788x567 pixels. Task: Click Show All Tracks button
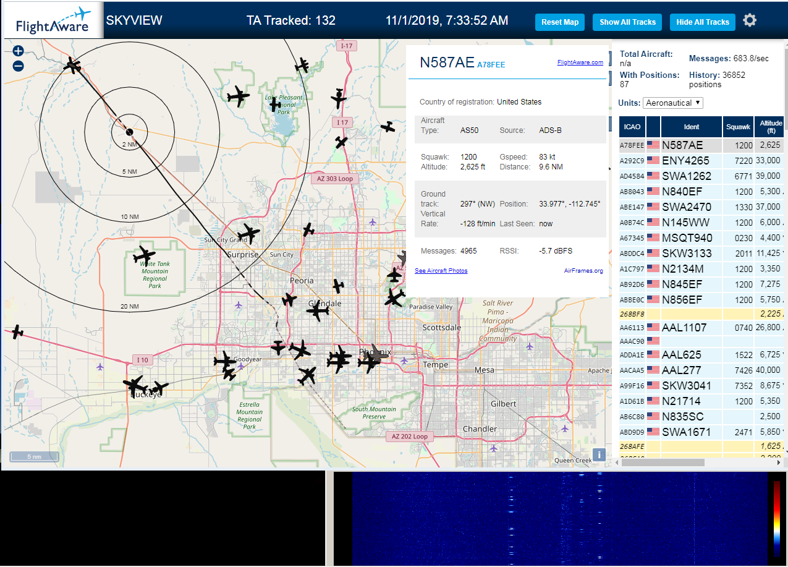coord(627,22)
